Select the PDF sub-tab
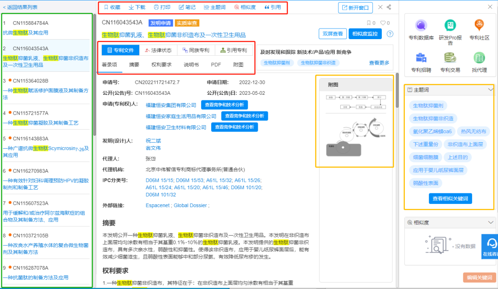 [x=216, y=64]
